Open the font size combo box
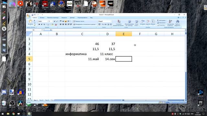 [50, 21]
